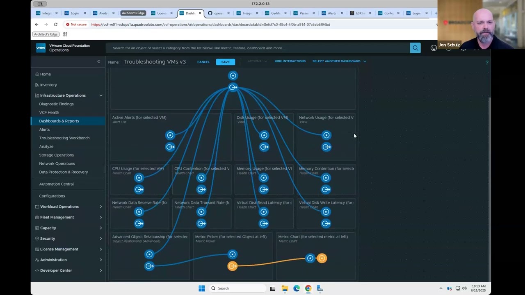Open Inventory in the sidebar
Image resolution: width=525 pixels, height=295 pixels.
tap(48, 85)
